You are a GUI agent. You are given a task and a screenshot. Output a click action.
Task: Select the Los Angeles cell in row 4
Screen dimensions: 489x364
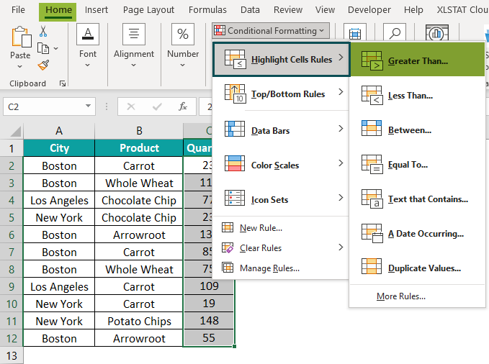point(59,200)
